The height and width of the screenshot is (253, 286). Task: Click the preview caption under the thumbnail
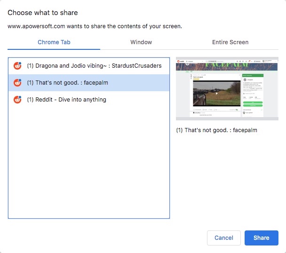tap(216, 130)
